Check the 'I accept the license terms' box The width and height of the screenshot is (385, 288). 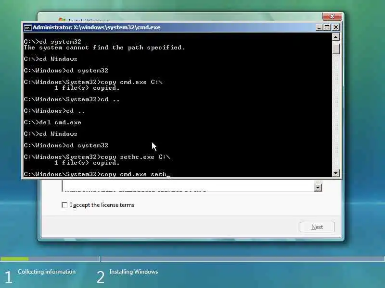tap(64, 205)
